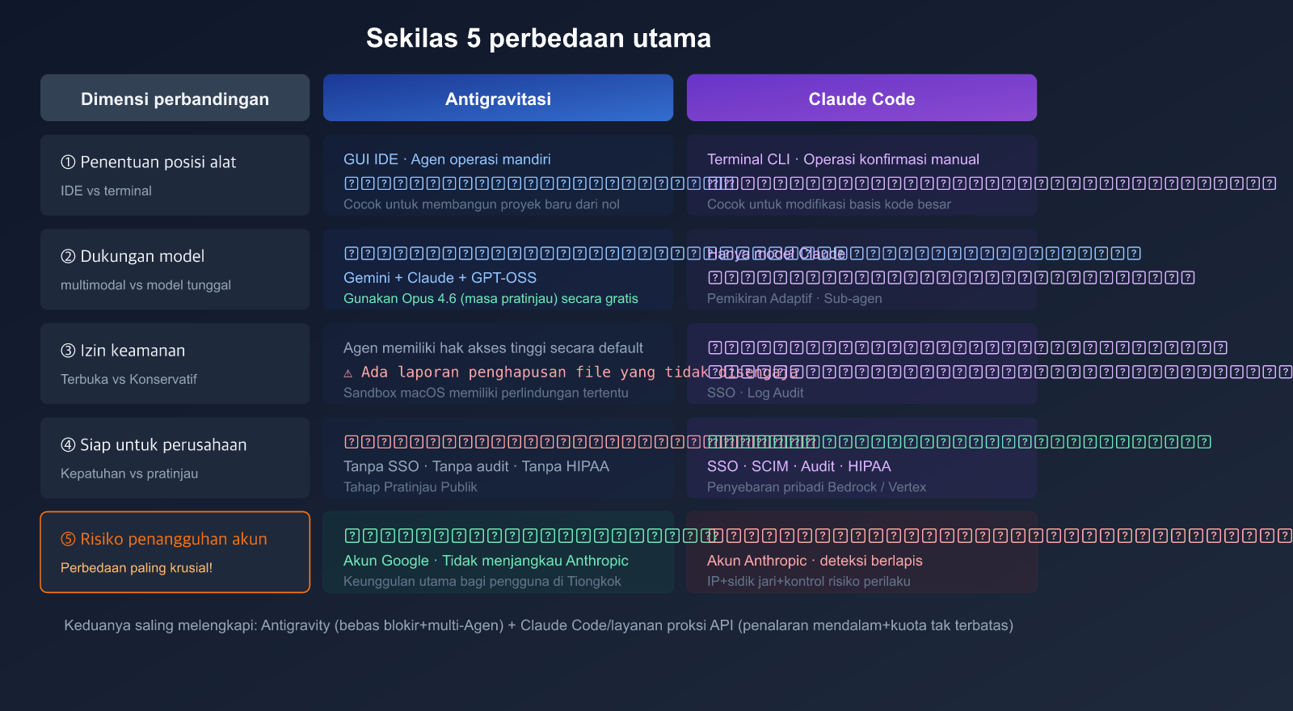Viewport: 1293px width, 711px height.
Task: Select the Antigravitasi column header
Action: click(498, 99)
